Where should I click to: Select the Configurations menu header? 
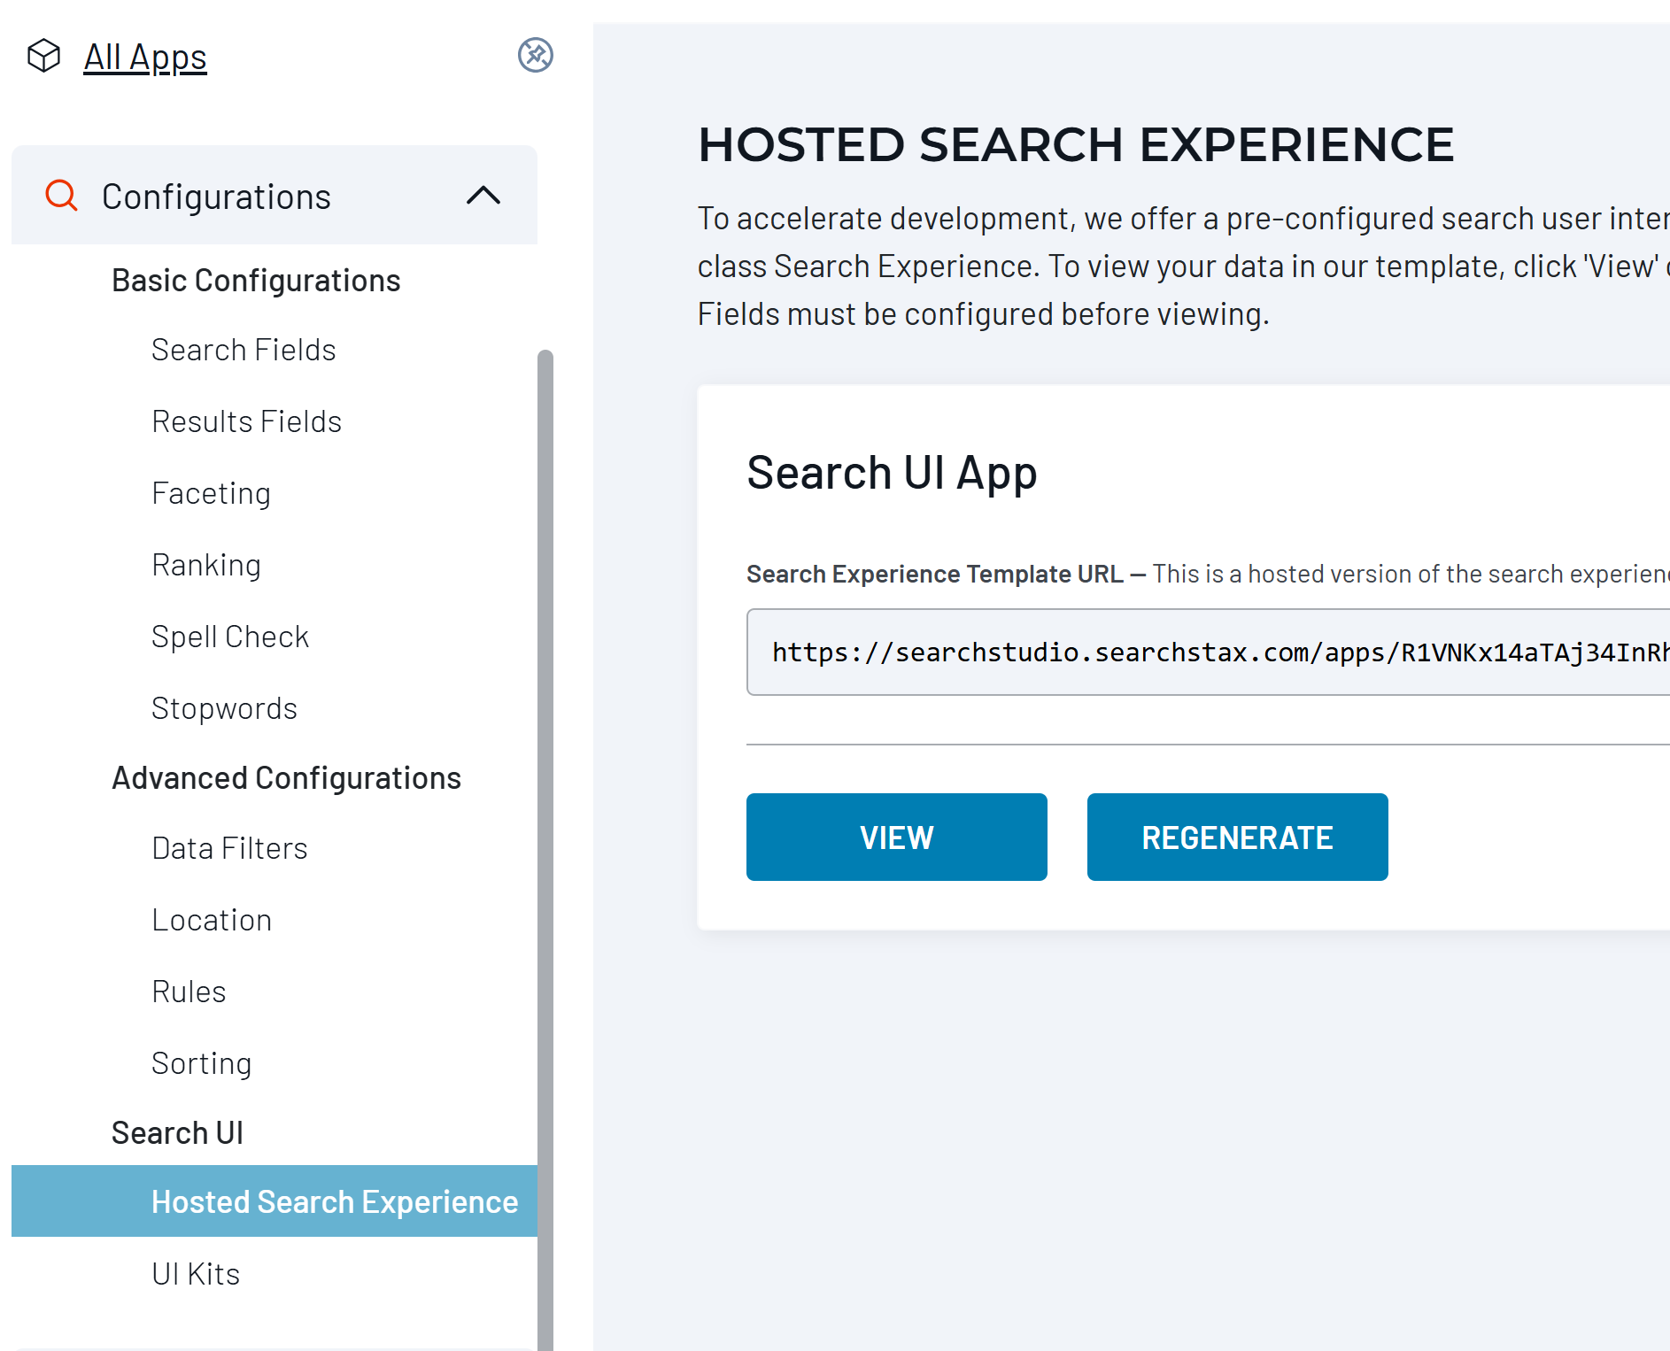point(274,195)
